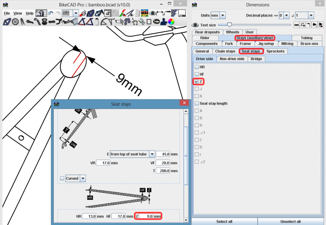This screenshot has height=225, width=326.
Task: Toggle the Curved checkbox in Seat stays dialog
Action: tap(62, 178)
